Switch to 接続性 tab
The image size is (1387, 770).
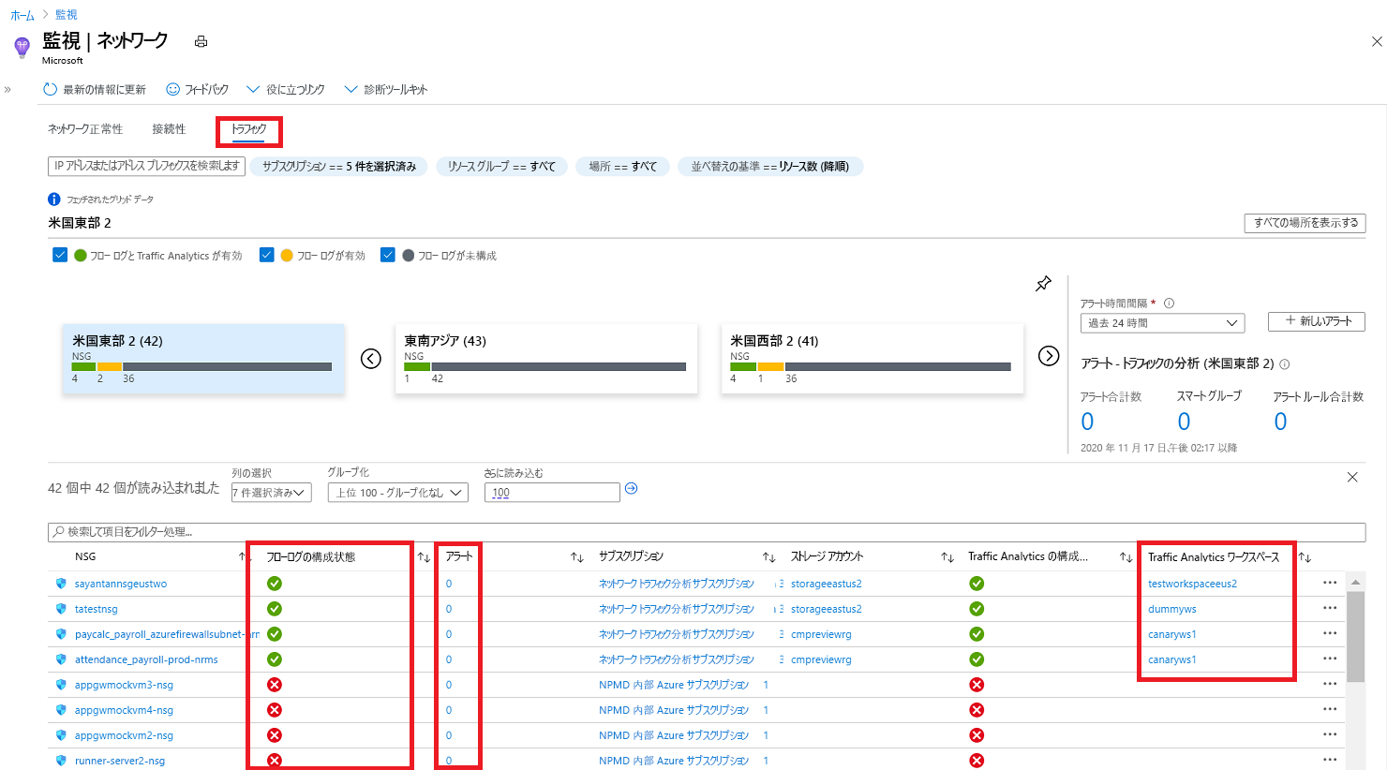(169, 129)
